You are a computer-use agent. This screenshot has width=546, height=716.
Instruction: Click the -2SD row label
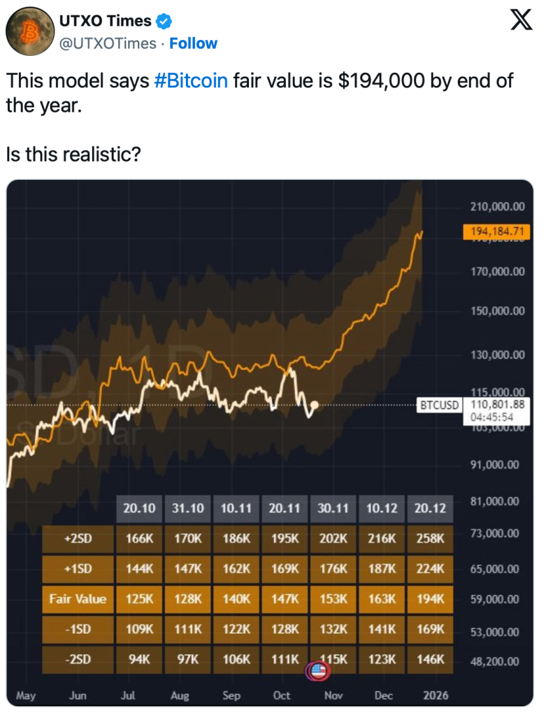[78, 659]
